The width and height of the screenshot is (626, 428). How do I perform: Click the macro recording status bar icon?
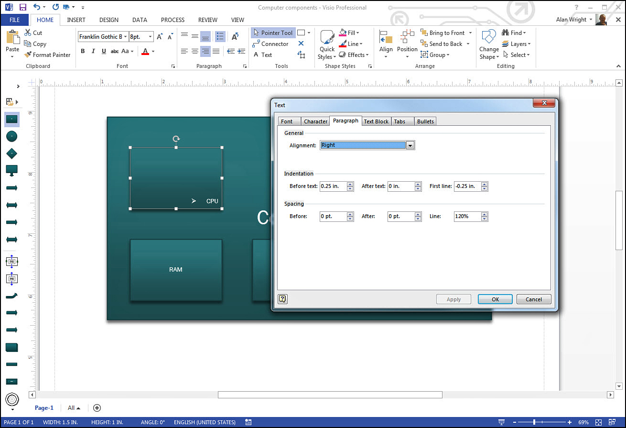pos(248,422)
